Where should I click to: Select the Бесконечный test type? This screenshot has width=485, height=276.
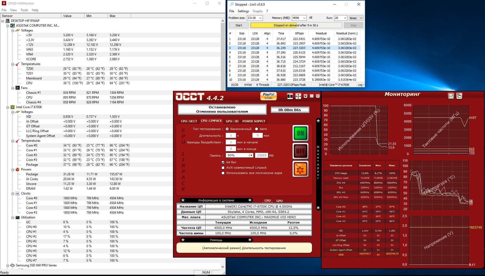tap(227, 129)
